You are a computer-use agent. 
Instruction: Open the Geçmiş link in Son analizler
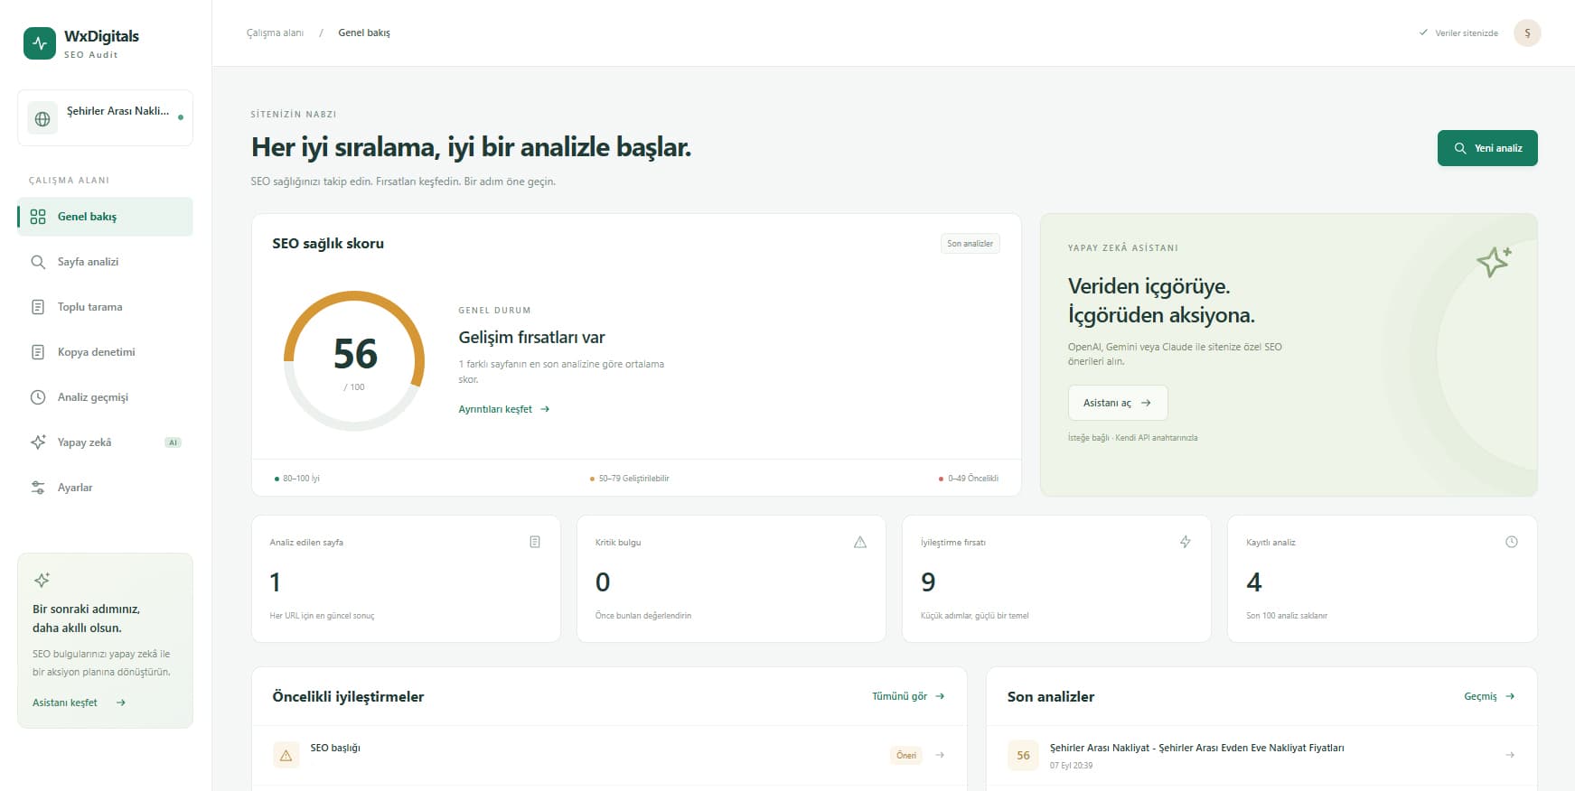[1489, 696]
